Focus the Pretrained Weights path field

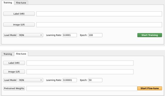pyautogui.click(x=82, y=88)
